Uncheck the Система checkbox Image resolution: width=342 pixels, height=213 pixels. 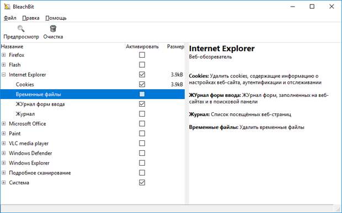[142, 183]
